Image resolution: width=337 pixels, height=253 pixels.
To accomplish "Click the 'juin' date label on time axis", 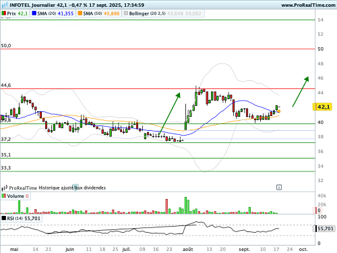I will 69,249.
